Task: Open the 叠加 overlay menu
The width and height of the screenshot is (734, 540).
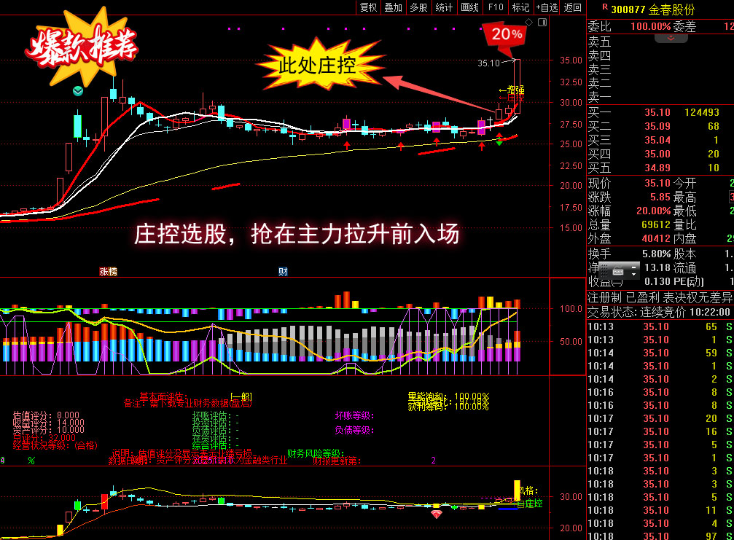Action: click(393, 7)
